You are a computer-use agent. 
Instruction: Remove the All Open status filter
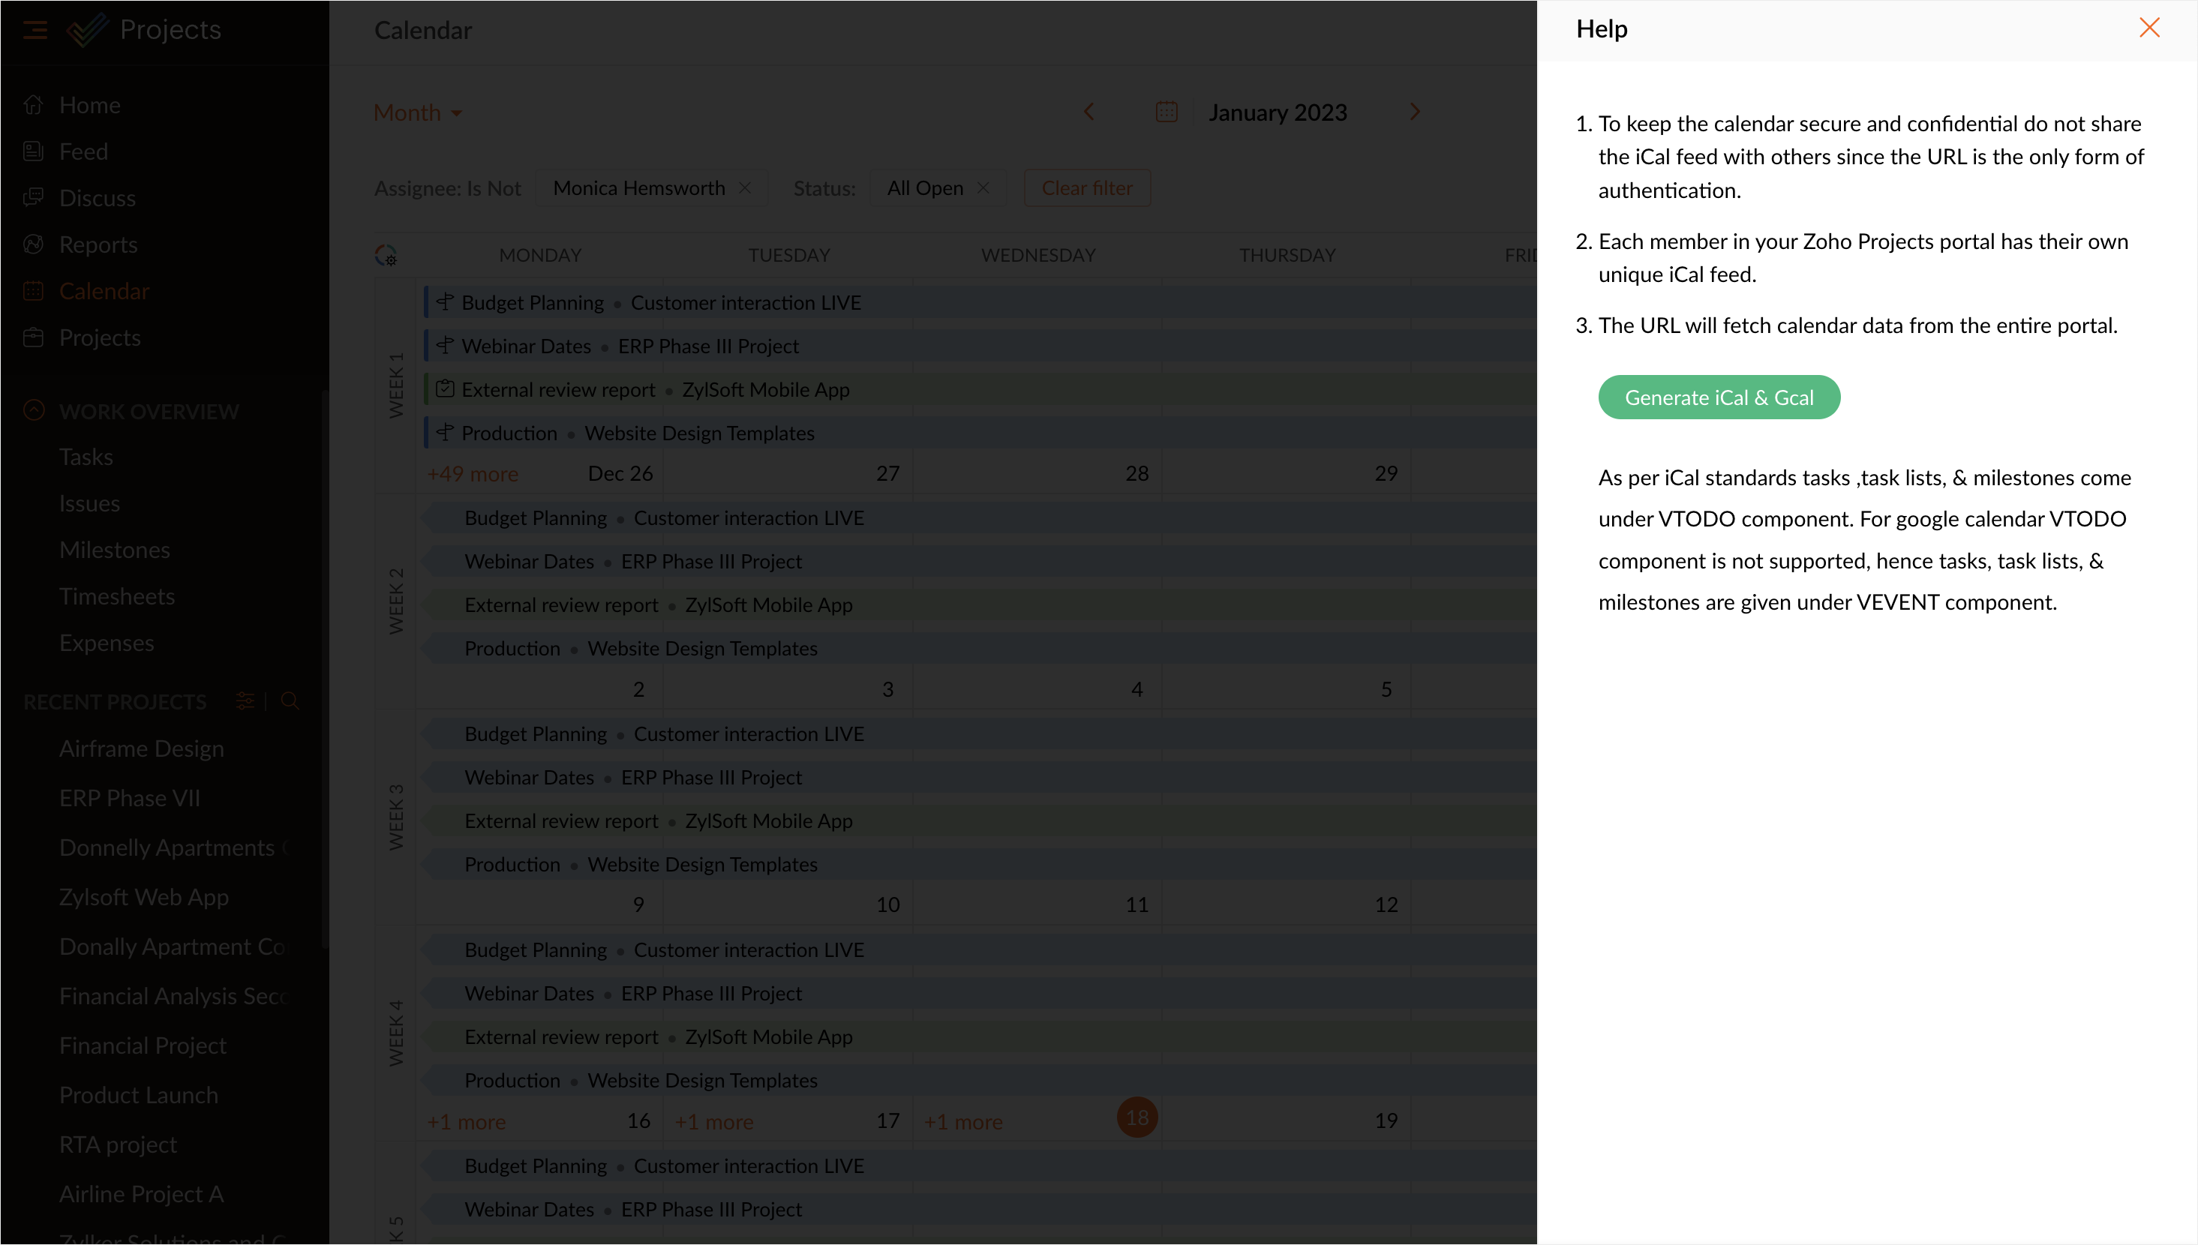[x=983, y=188]
